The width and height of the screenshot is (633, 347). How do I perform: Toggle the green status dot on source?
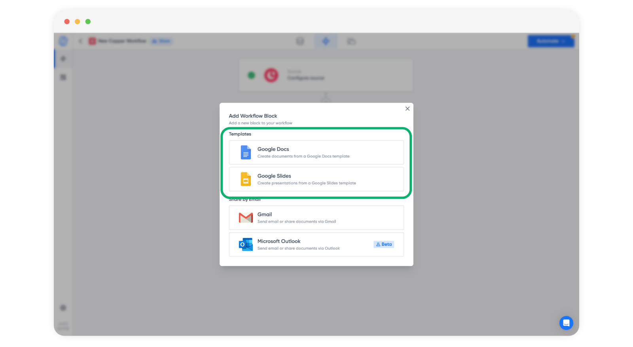(251, 75)
